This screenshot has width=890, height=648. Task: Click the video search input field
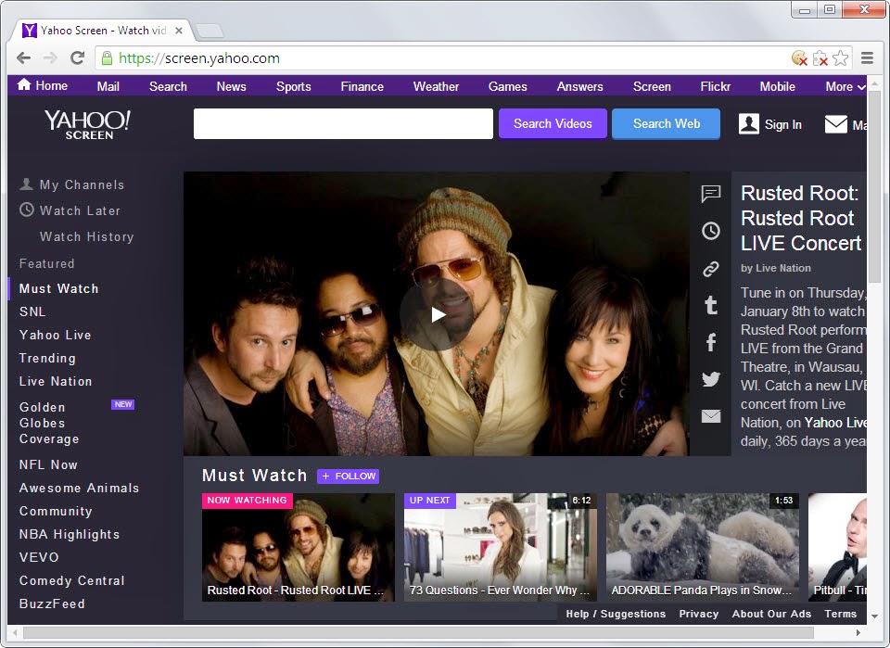[x=343, y=123]
